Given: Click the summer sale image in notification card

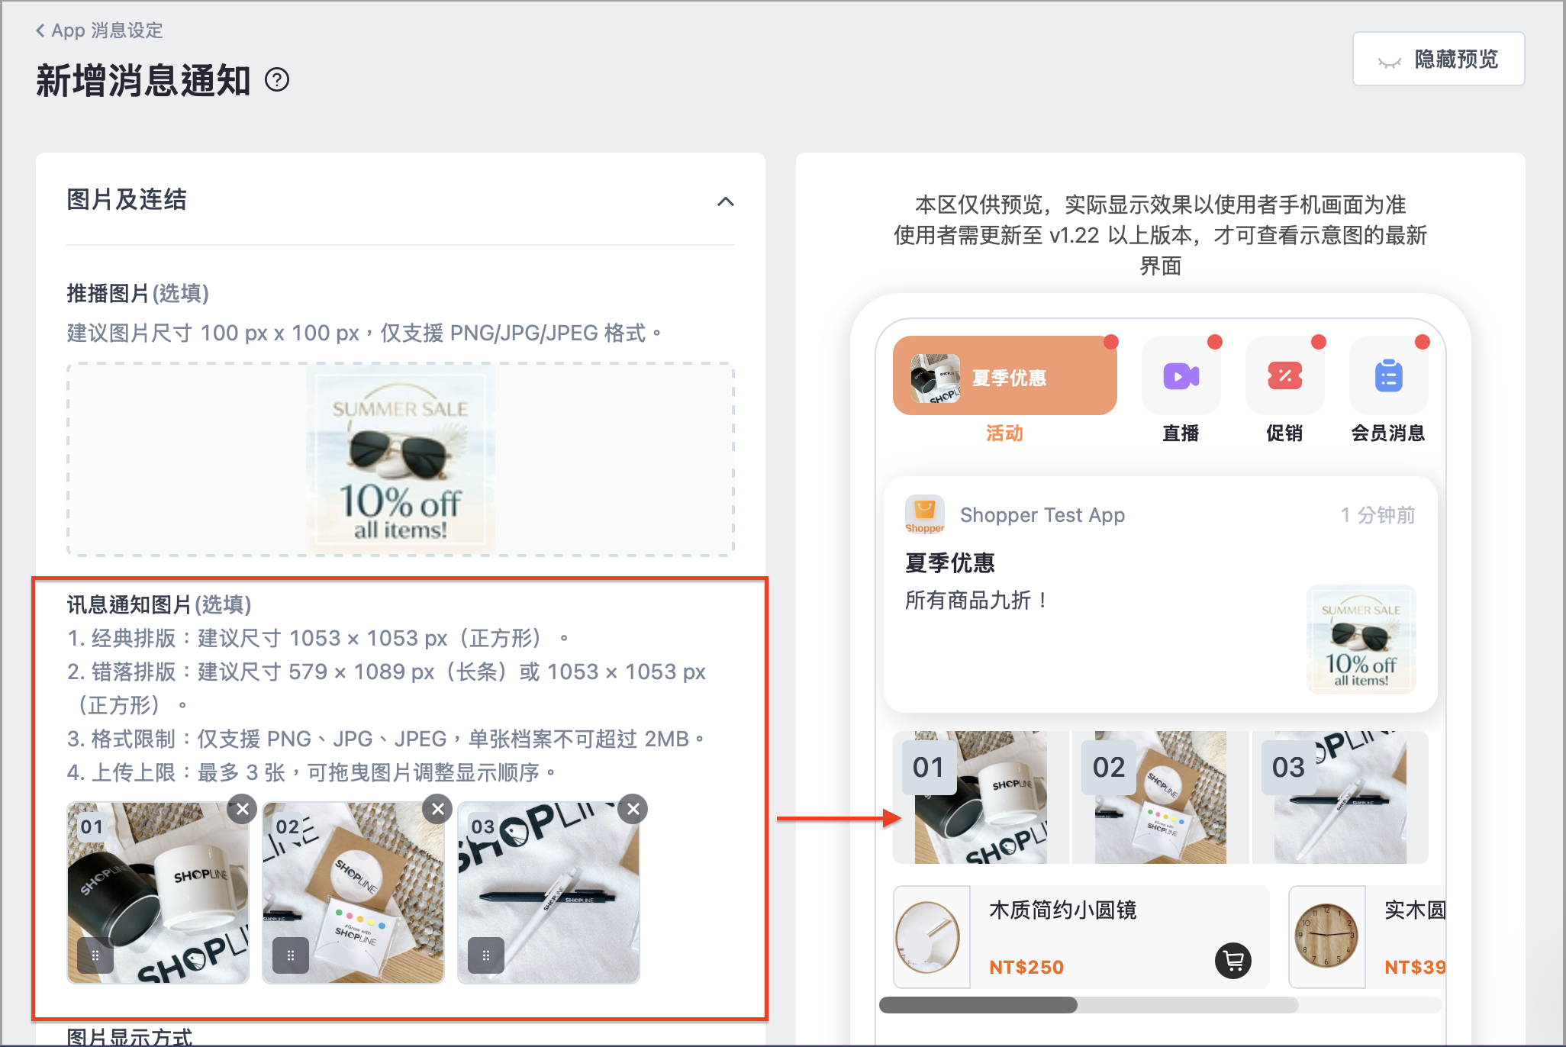Looking at the screenshot, I should [1361, 639].
